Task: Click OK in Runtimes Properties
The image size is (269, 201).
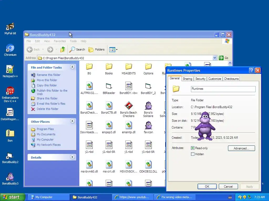Action: click(207, 186)
